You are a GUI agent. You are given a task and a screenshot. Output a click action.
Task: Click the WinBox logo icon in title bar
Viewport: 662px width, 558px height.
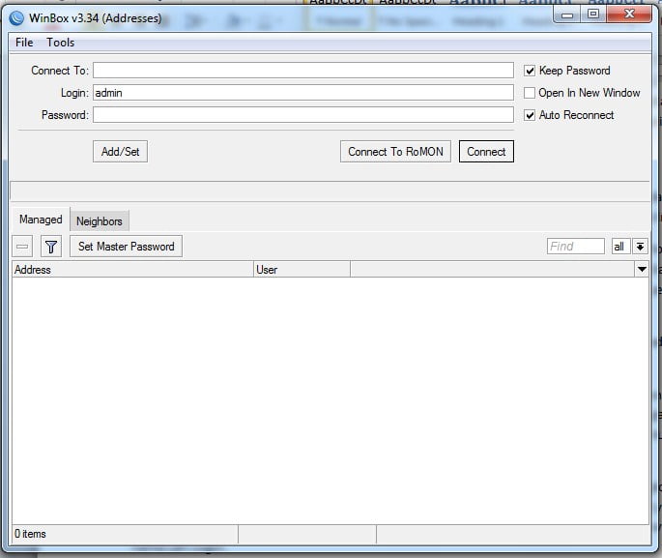16,18
